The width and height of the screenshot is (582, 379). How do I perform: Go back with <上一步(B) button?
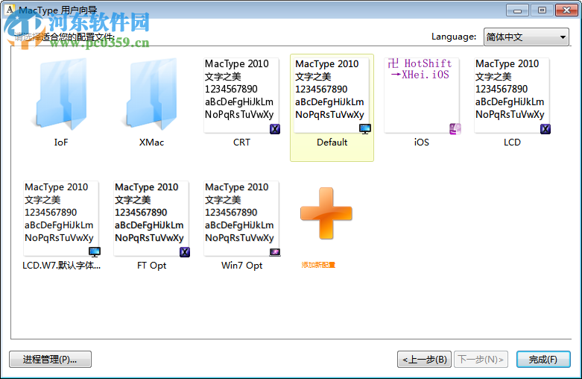click(x=424, y=360)
